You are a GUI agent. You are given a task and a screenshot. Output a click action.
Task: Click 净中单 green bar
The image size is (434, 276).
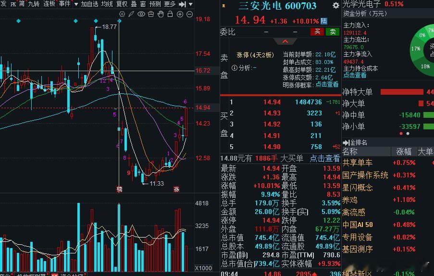(x=428, y=114)
